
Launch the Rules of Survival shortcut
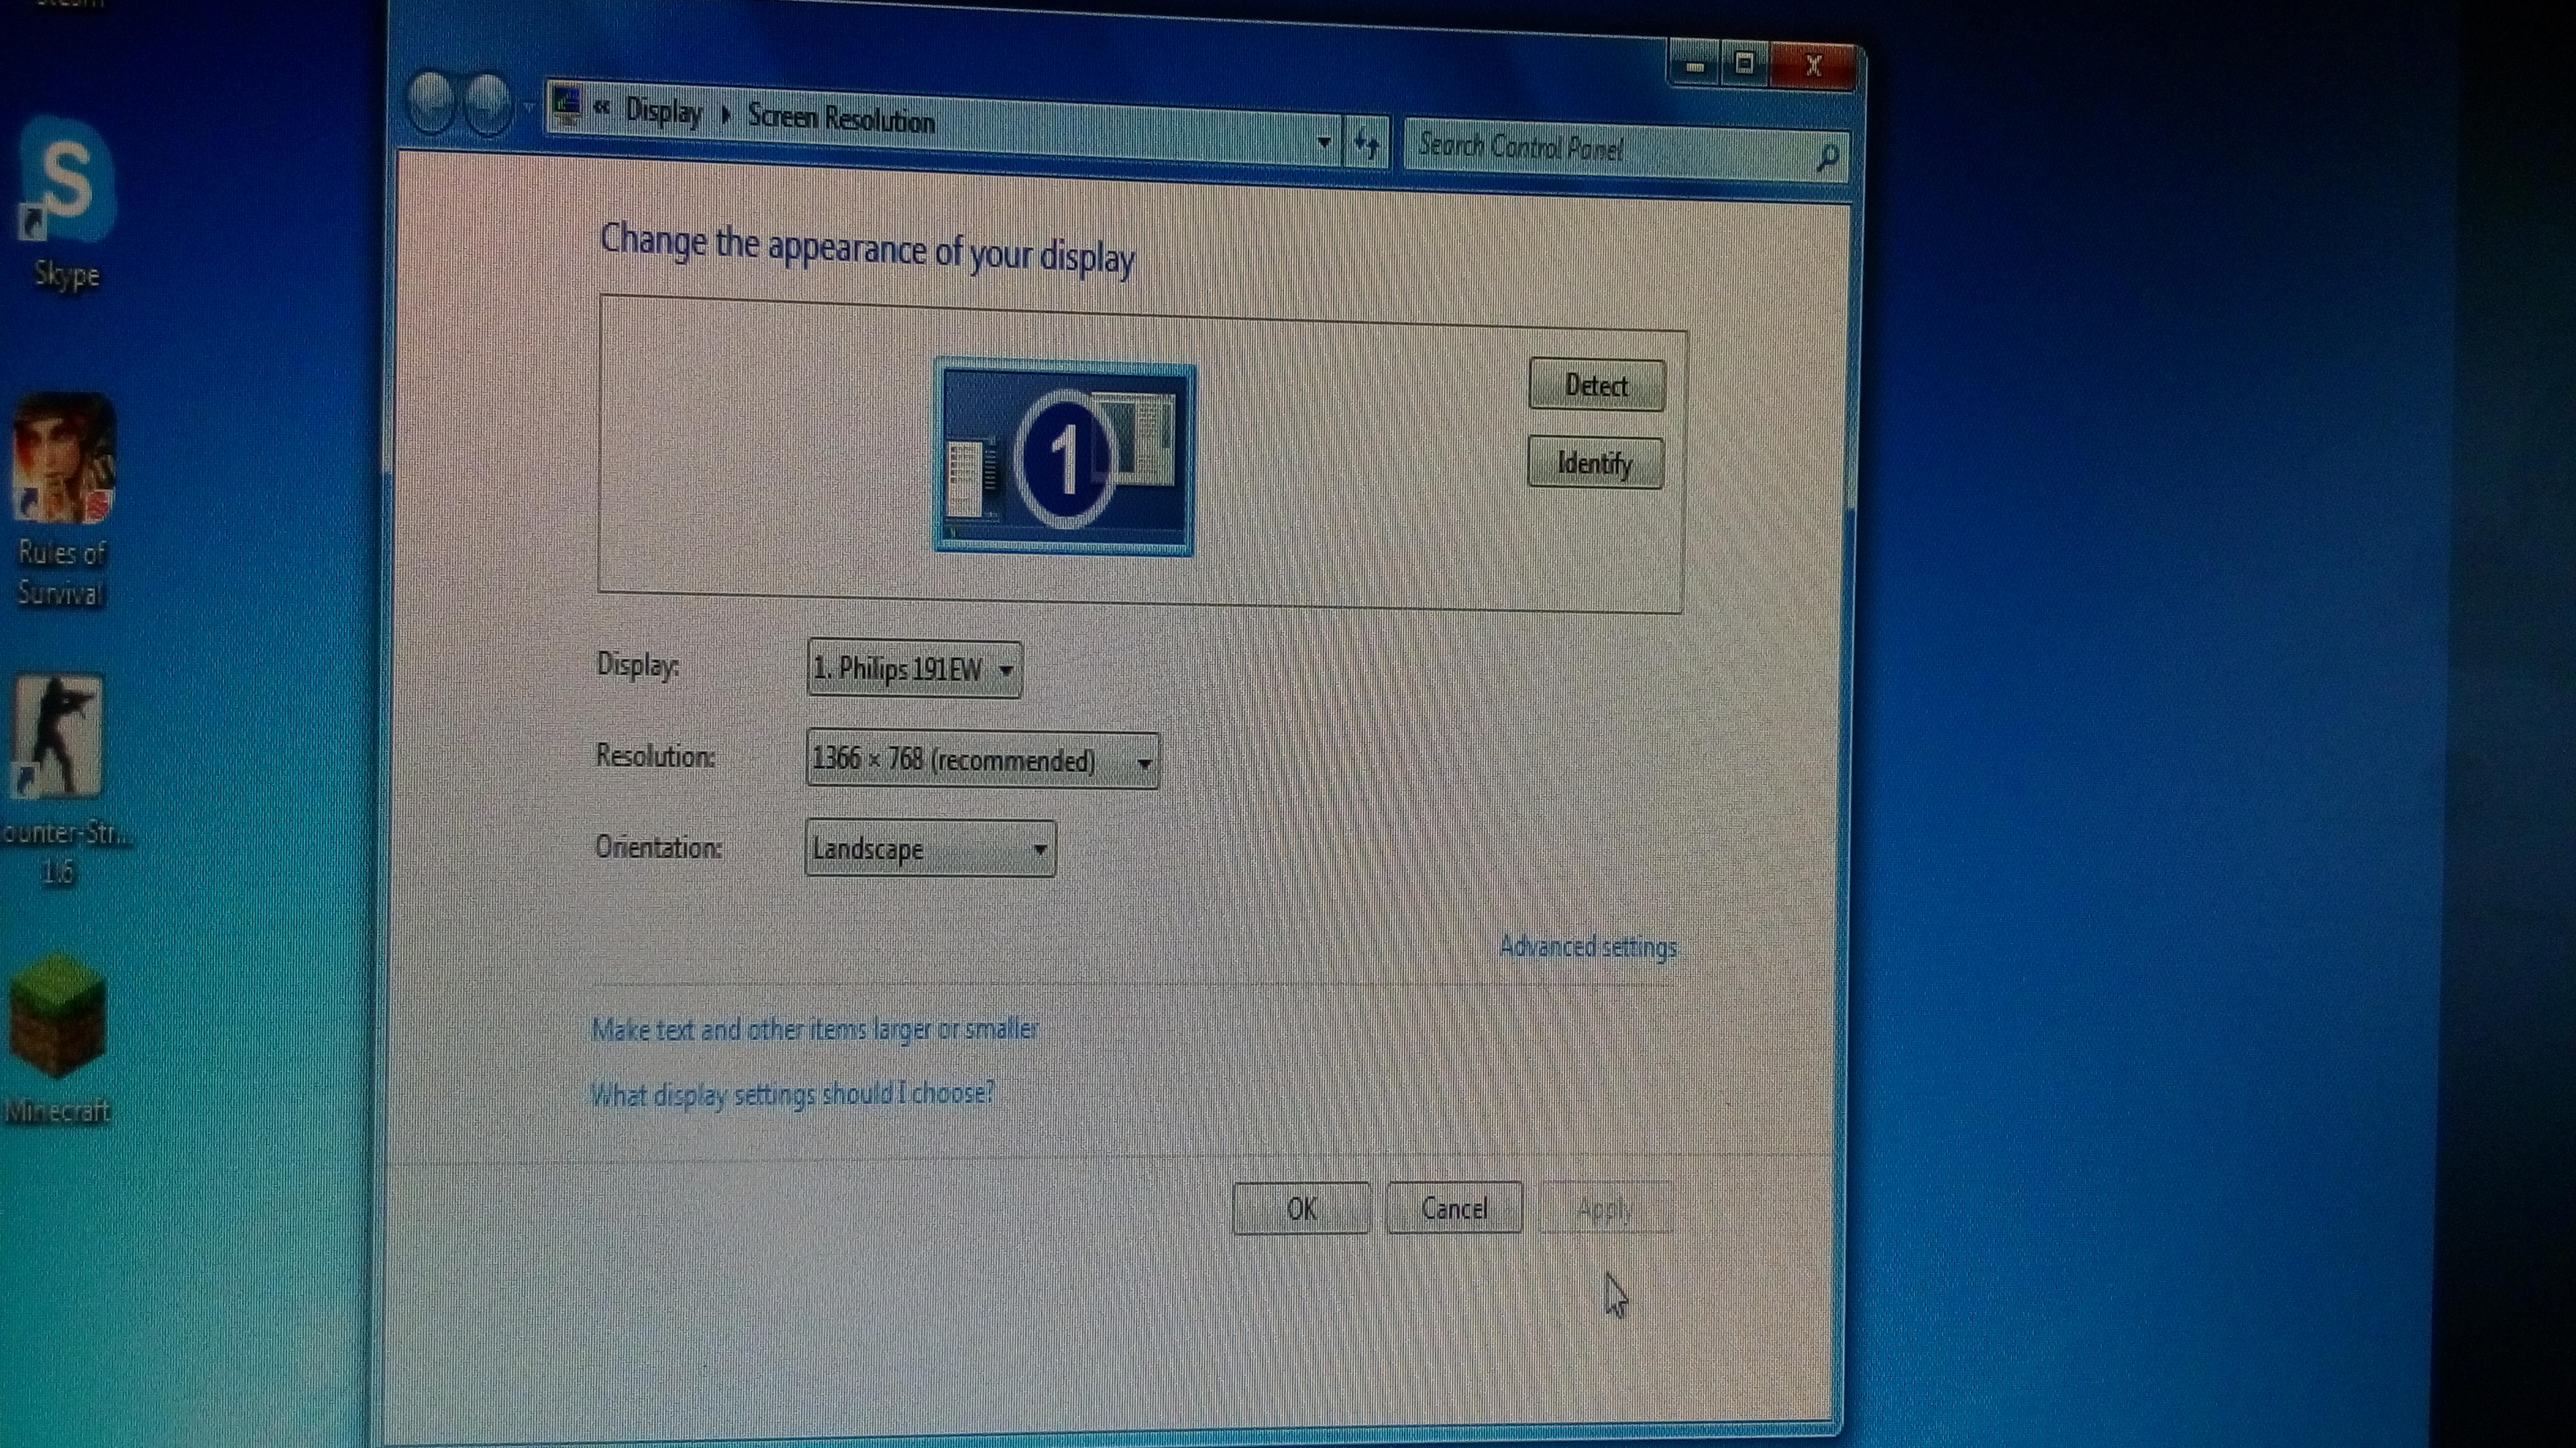tap(62, 499)
